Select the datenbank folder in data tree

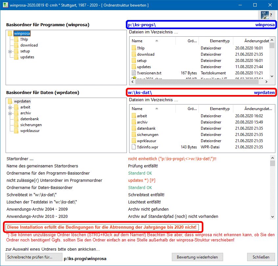[29, 119]
